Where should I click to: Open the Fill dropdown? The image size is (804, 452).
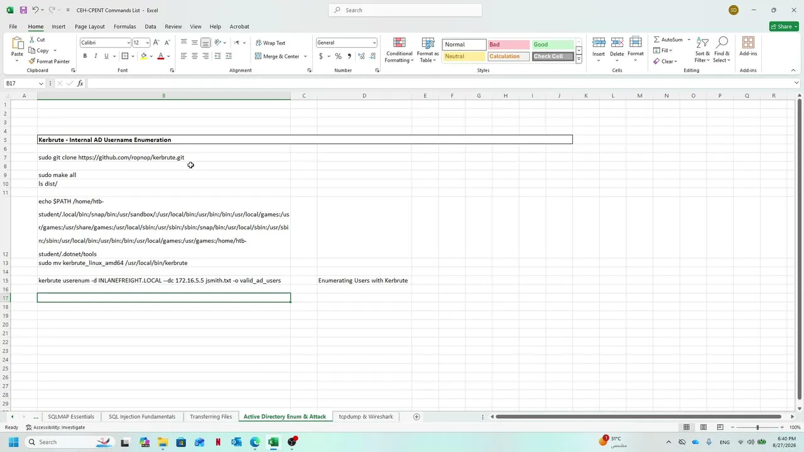[663, 50]
